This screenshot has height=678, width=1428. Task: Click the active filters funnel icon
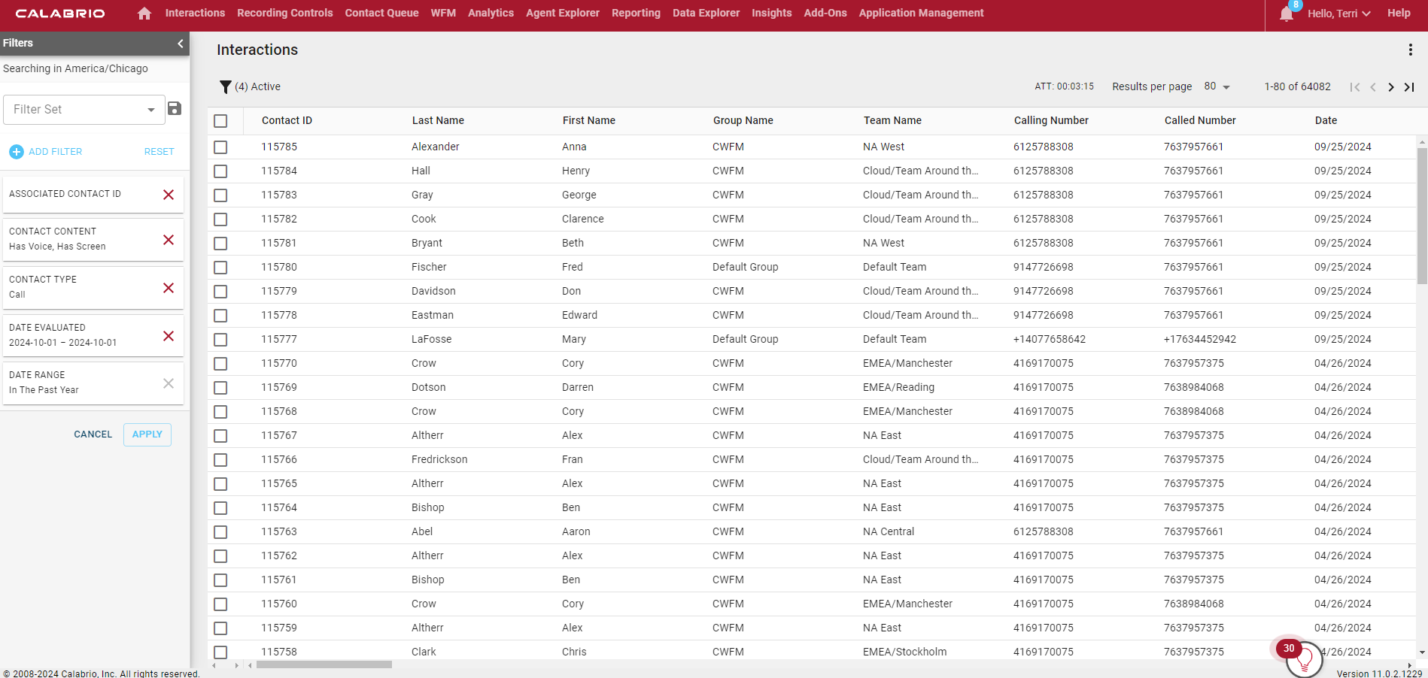click(x=225, y=86)
